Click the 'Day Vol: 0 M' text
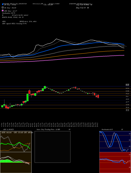Viewport: 131px width, 173px height. [82, 8]
